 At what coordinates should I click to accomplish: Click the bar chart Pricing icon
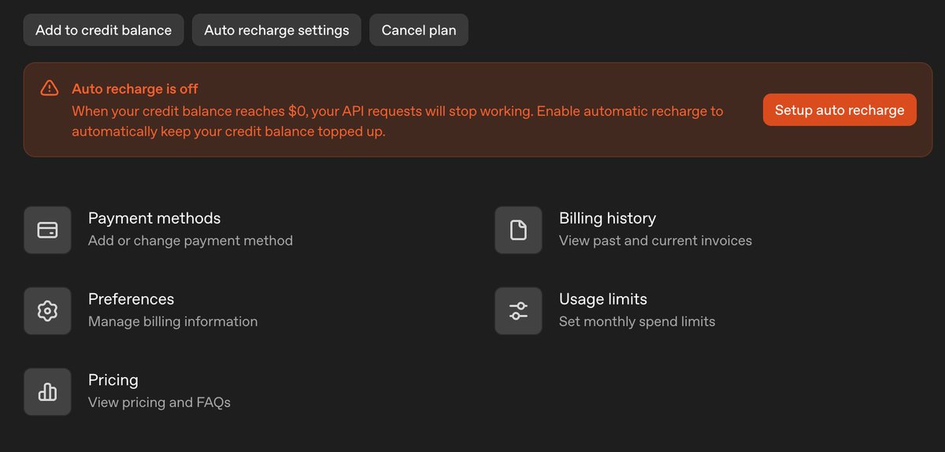coord(47,391)
